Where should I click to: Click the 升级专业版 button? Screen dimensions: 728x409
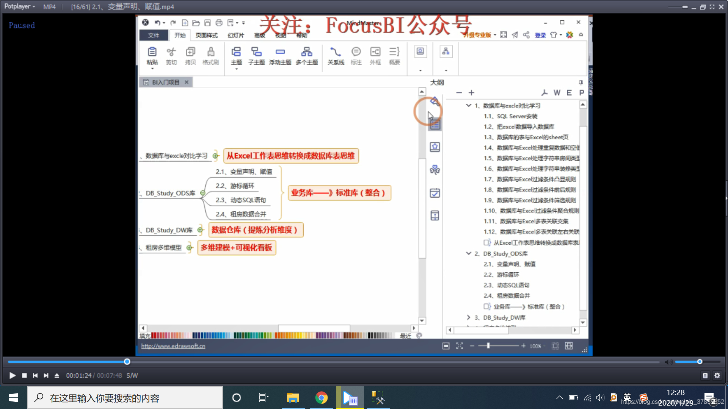click(x=477, y=35)
